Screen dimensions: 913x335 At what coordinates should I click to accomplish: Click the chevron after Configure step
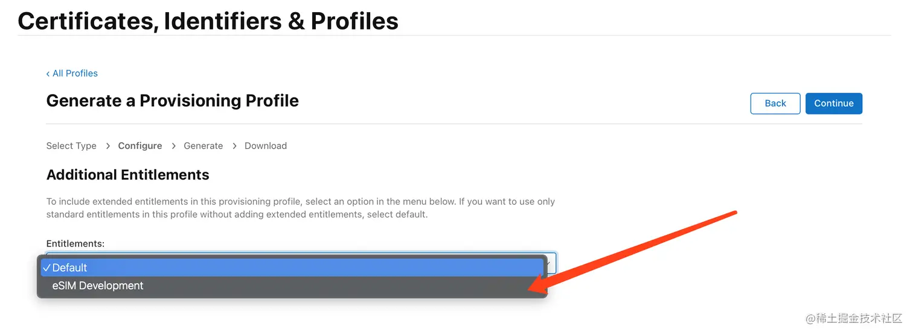pyautogui.click(x=173, y=146)
